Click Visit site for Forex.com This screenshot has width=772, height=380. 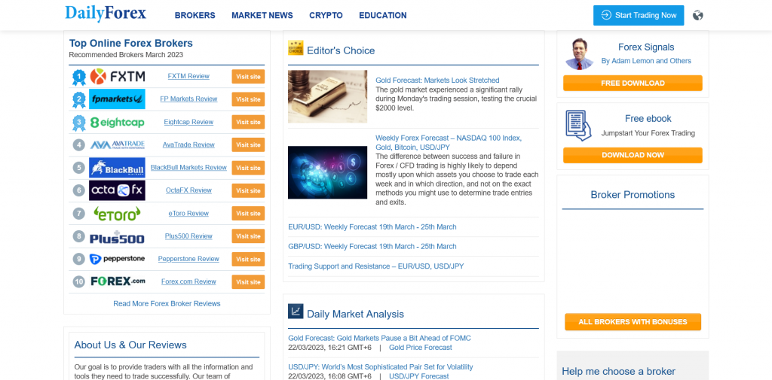[248, 281]
